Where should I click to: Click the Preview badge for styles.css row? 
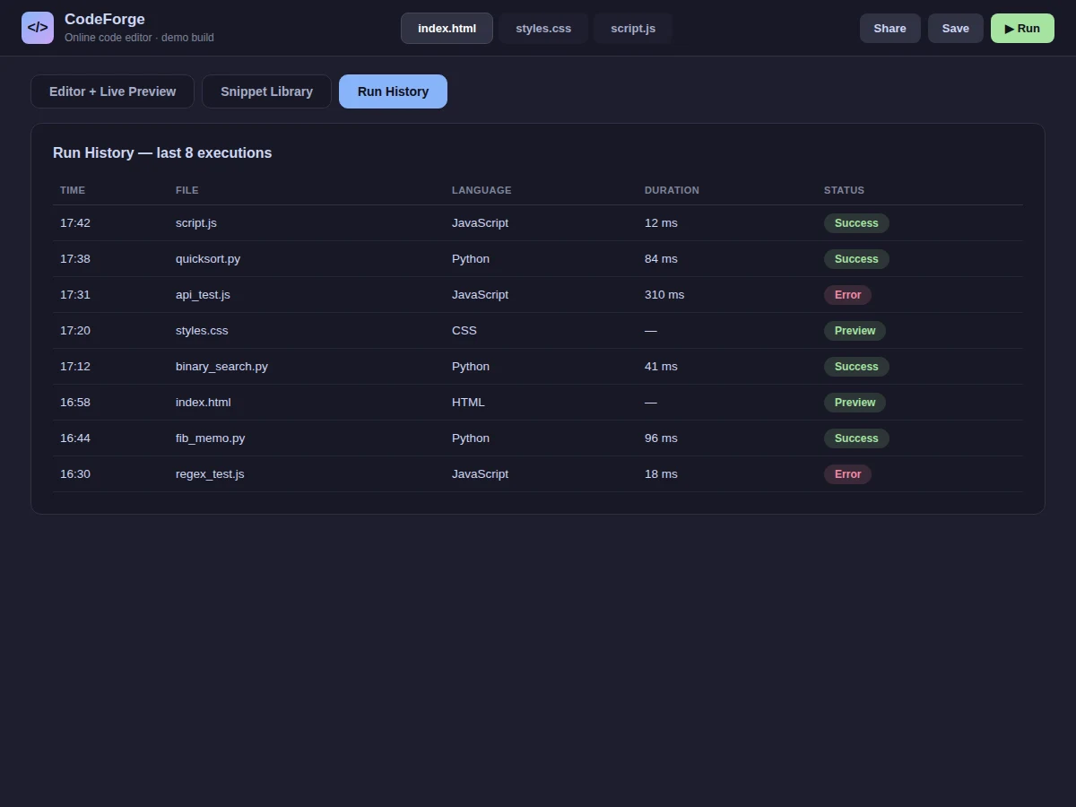click(855, 331)
